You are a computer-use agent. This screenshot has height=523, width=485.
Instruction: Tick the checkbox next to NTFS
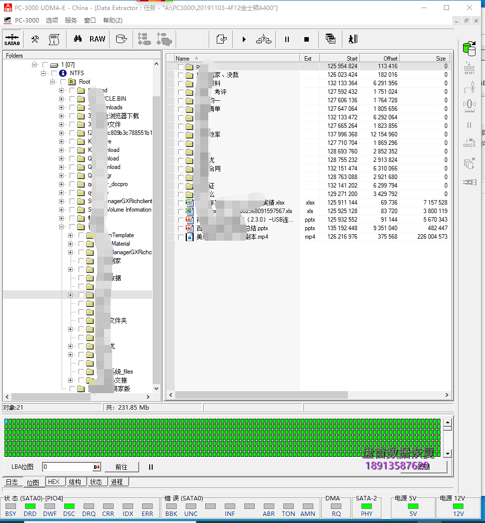coord(54,73)
